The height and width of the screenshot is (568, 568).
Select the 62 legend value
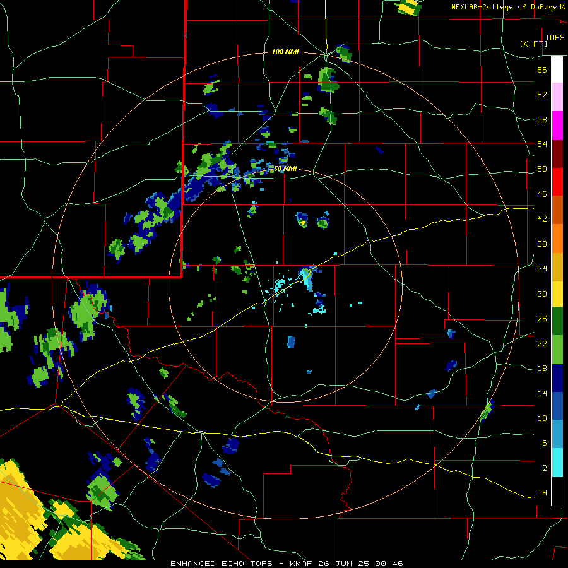pos(542,95)
